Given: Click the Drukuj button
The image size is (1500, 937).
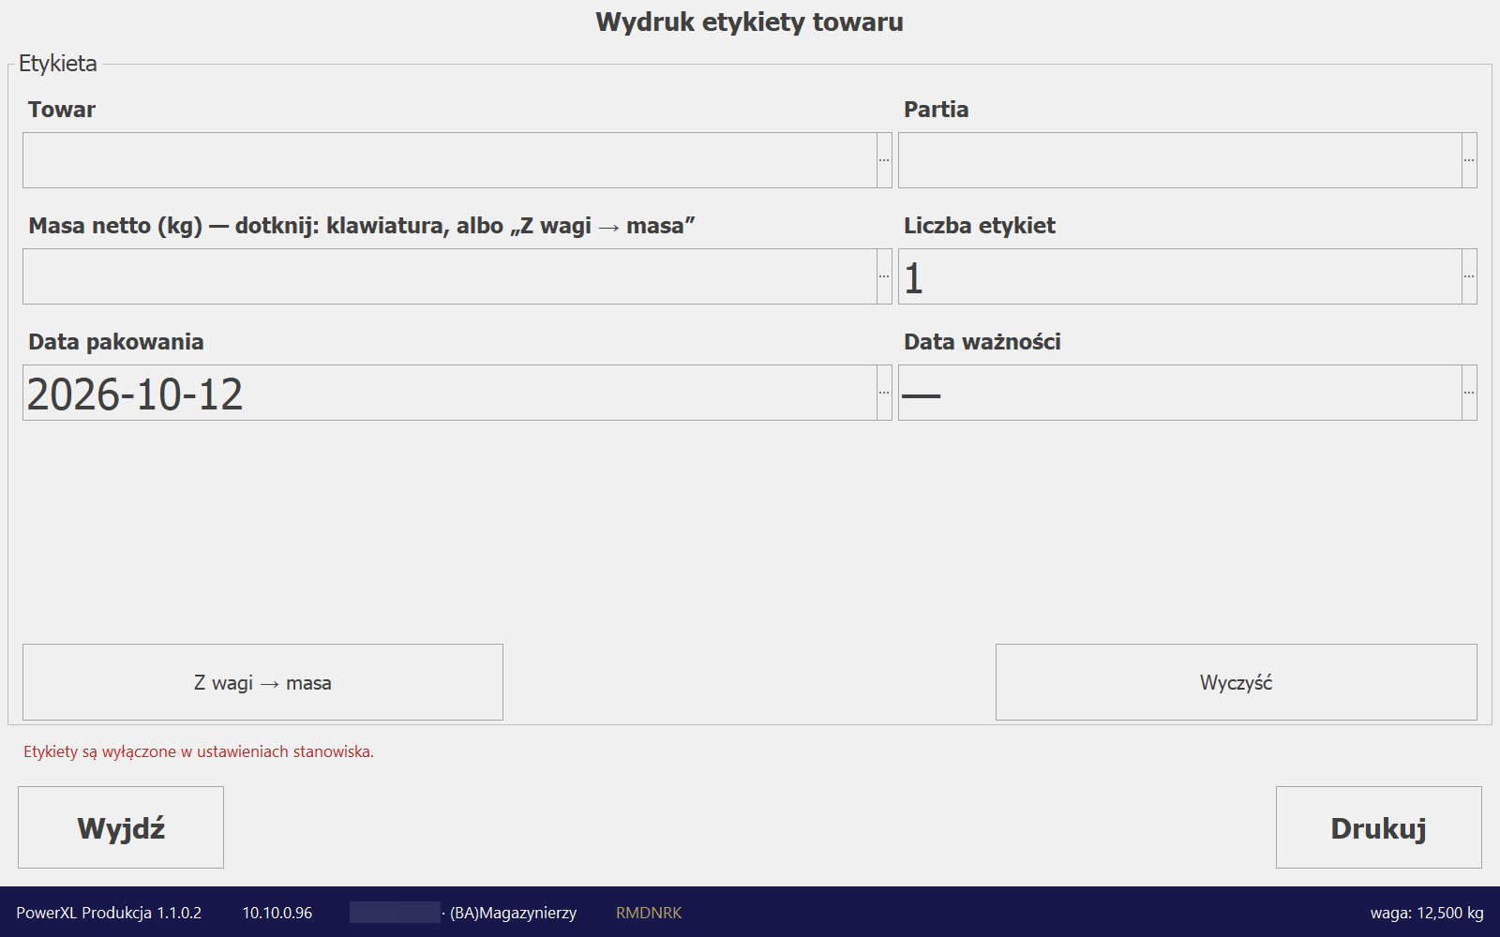Looking at the screenshot, I should [1379, 827].
